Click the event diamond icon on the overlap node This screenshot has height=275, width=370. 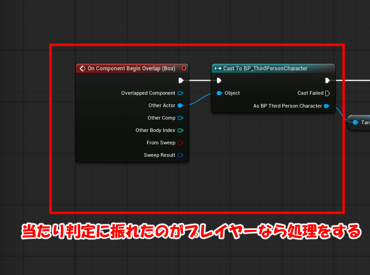coord(83,69)
